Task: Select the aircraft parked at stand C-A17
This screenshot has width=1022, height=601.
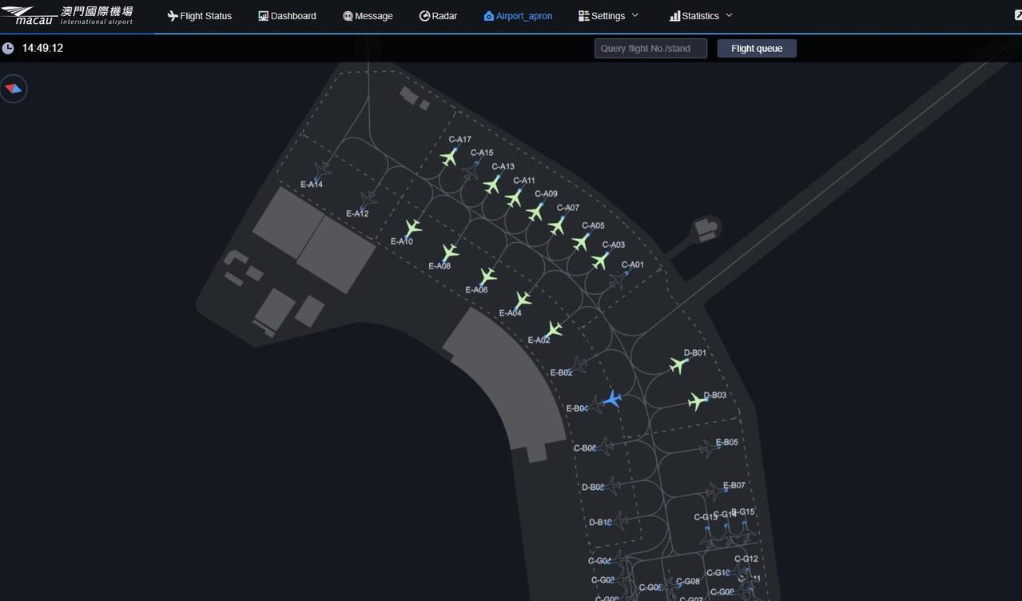Action: (x=449, y=157)
